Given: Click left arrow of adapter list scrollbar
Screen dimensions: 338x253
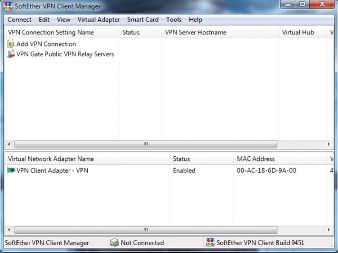Looking at the screenshot, I should click(x=9, y=229).
